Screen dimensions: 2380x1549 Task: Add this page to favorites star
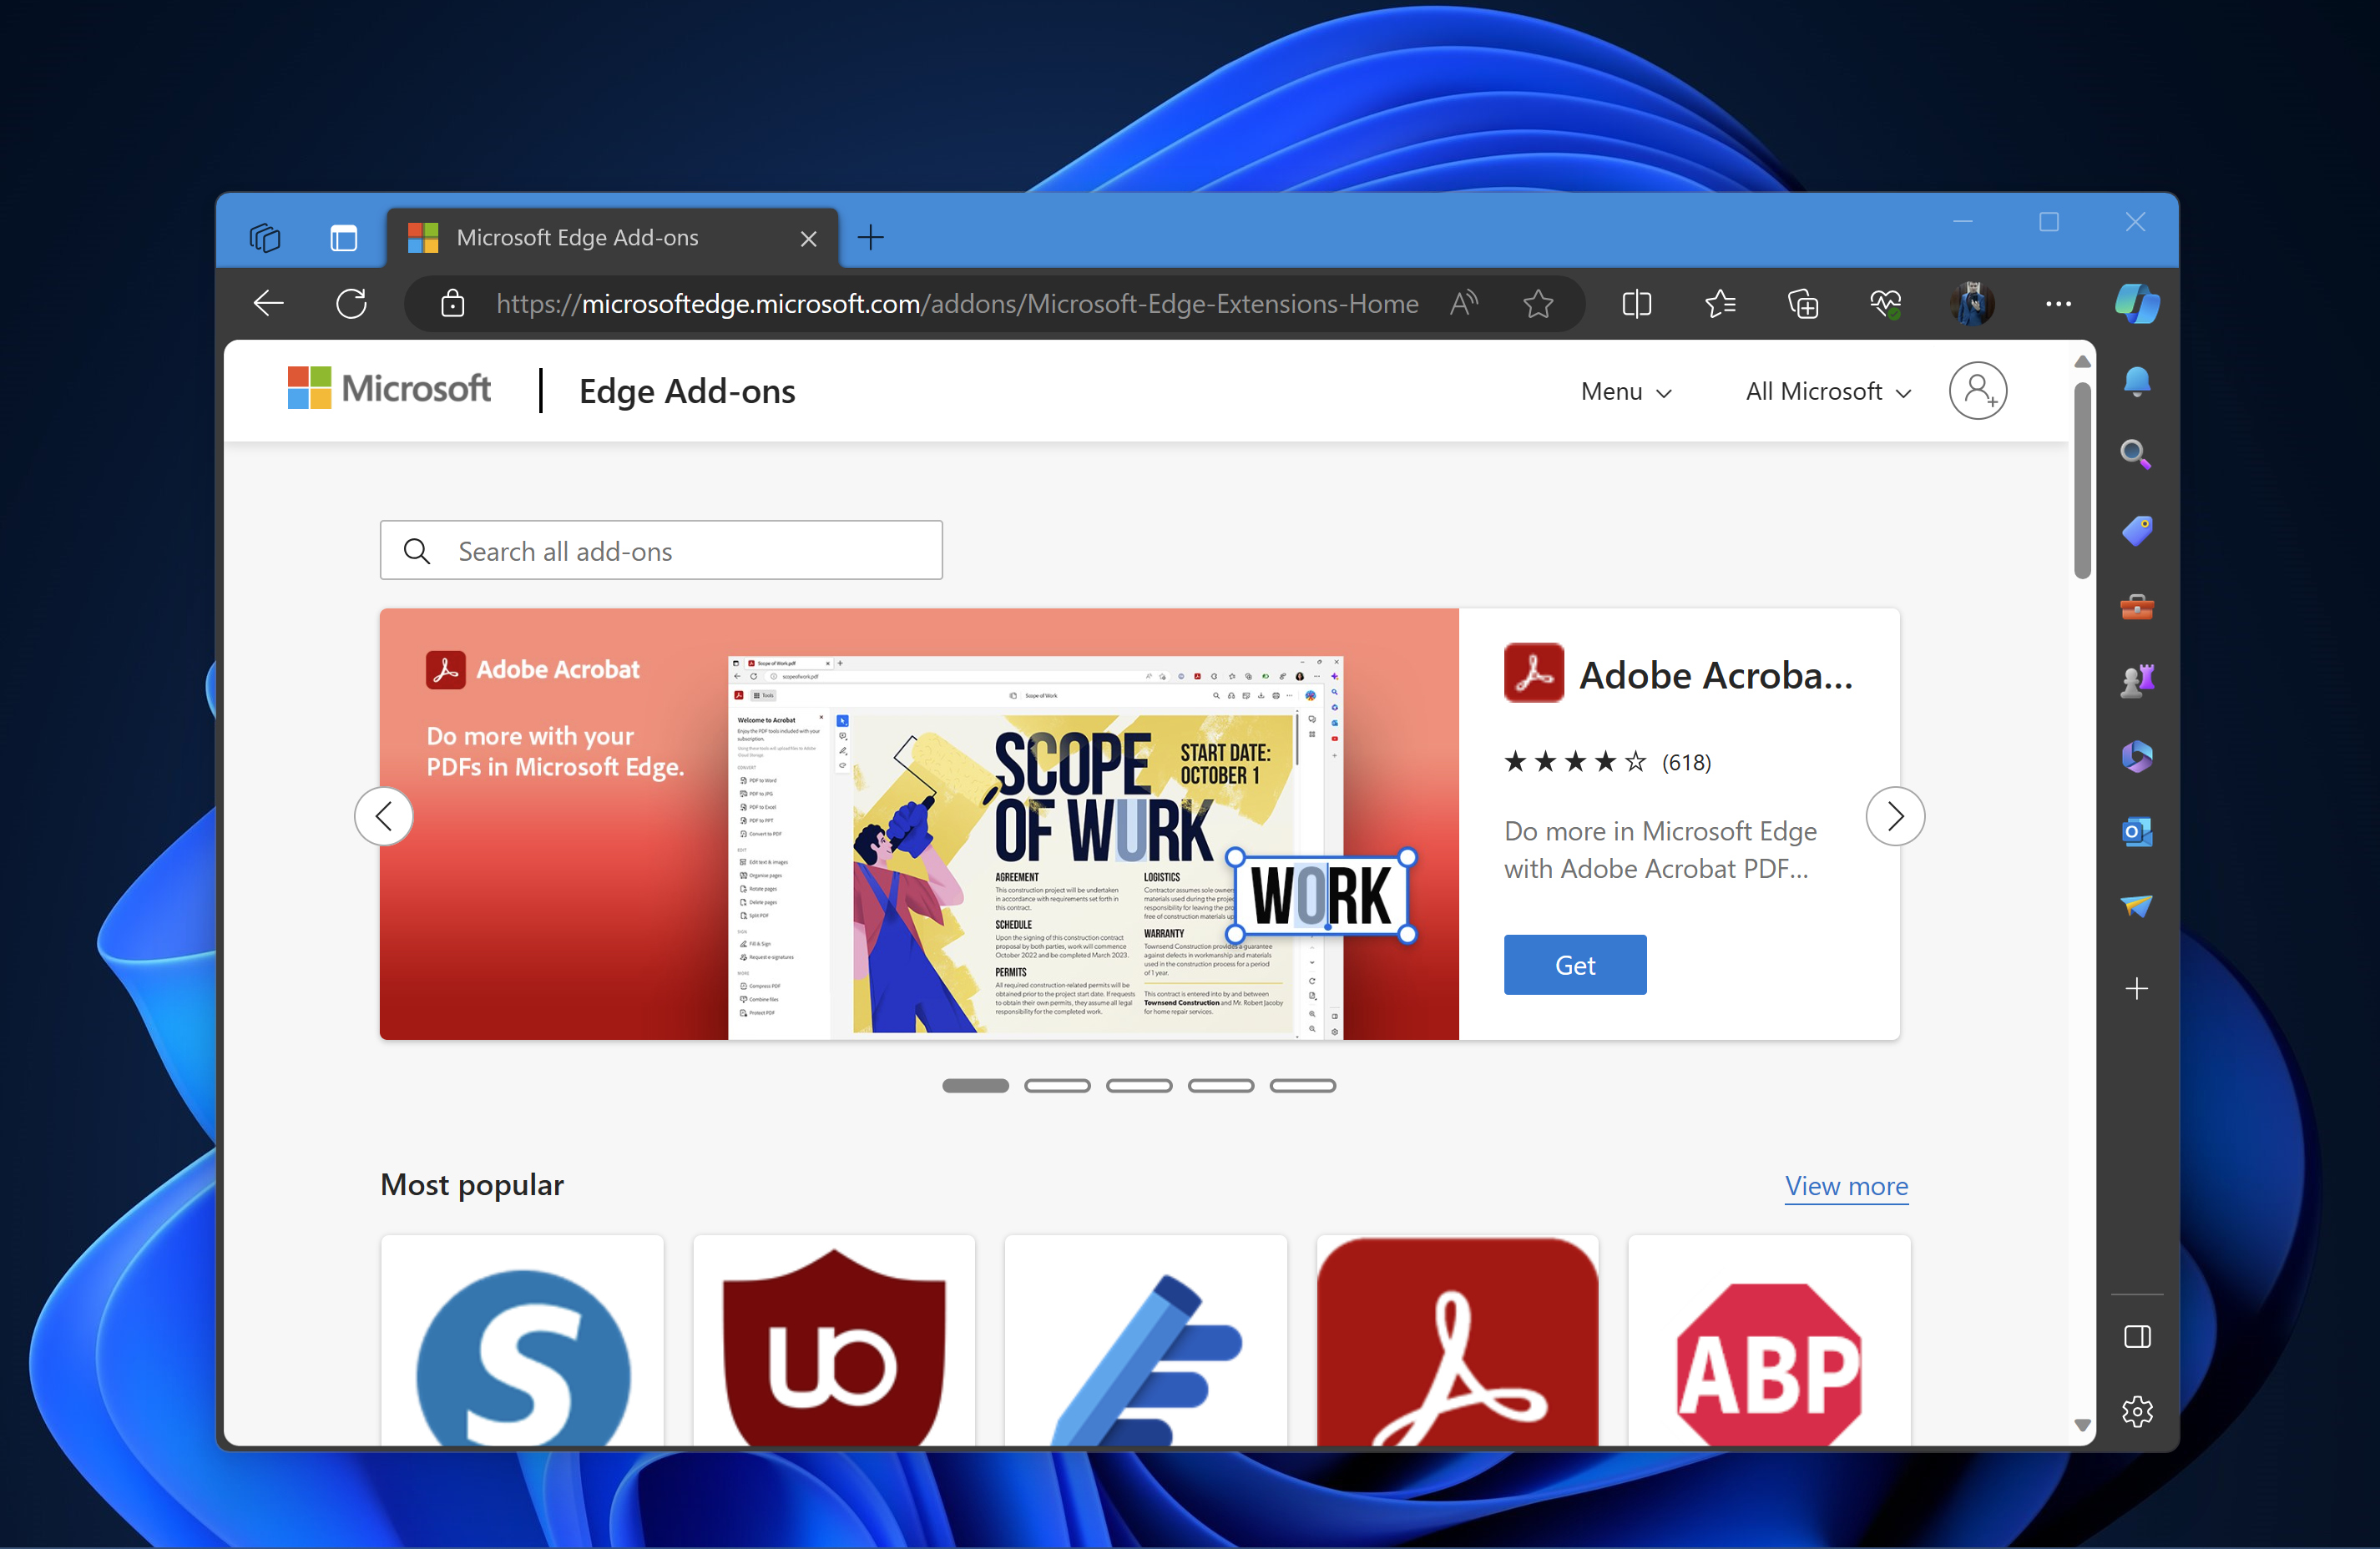pos(1538,303)
